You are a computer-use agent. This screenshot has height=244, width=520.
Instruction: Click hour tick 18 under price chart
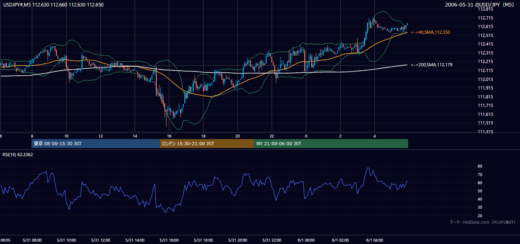203,136
